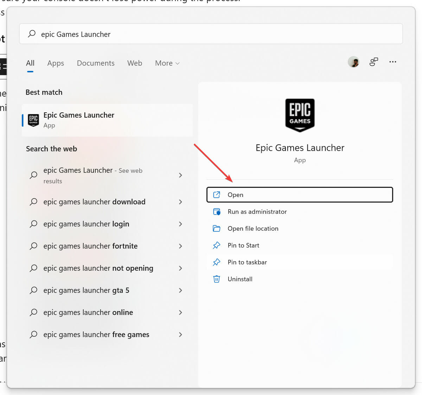Image resolution: width=422 pixels, height=395 pixels.
Task: Expand arrow next to 'epic games launcher download'
Action: 180,202
